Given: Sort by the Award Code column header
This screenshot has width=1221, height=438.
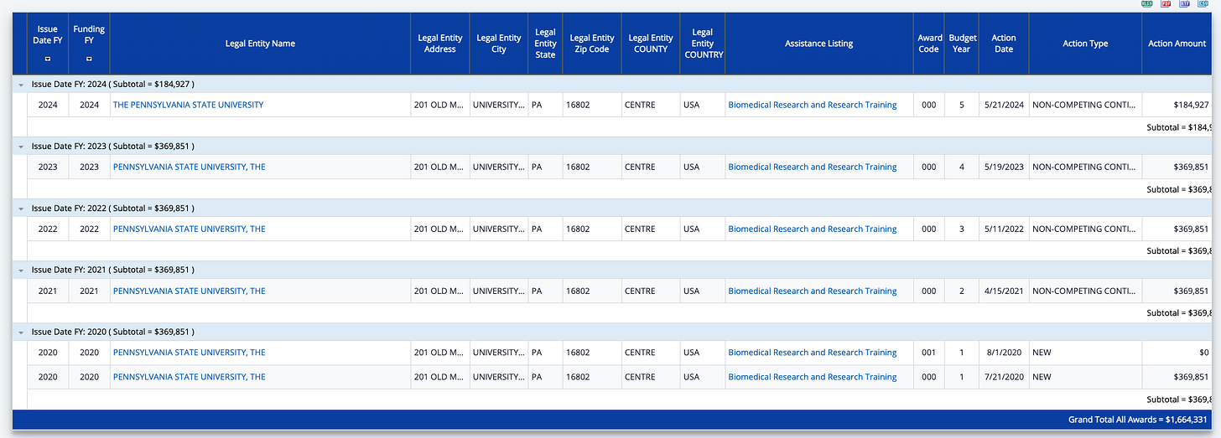Looking at the screenshot, I should [x=929, y=44].
